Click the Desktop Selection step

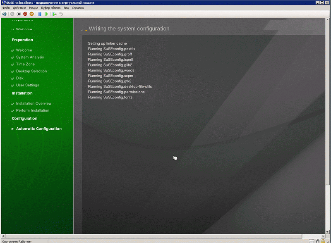(31, 71)
